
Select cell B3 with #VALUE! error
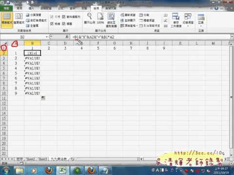click(x=32, y=58)
